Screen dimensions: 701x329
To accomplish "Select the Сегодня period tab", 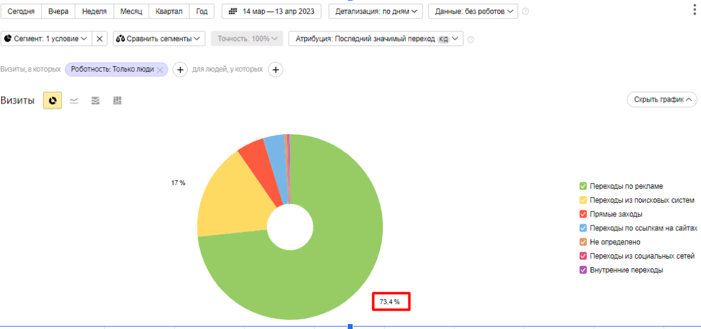I will click(21, 11).
